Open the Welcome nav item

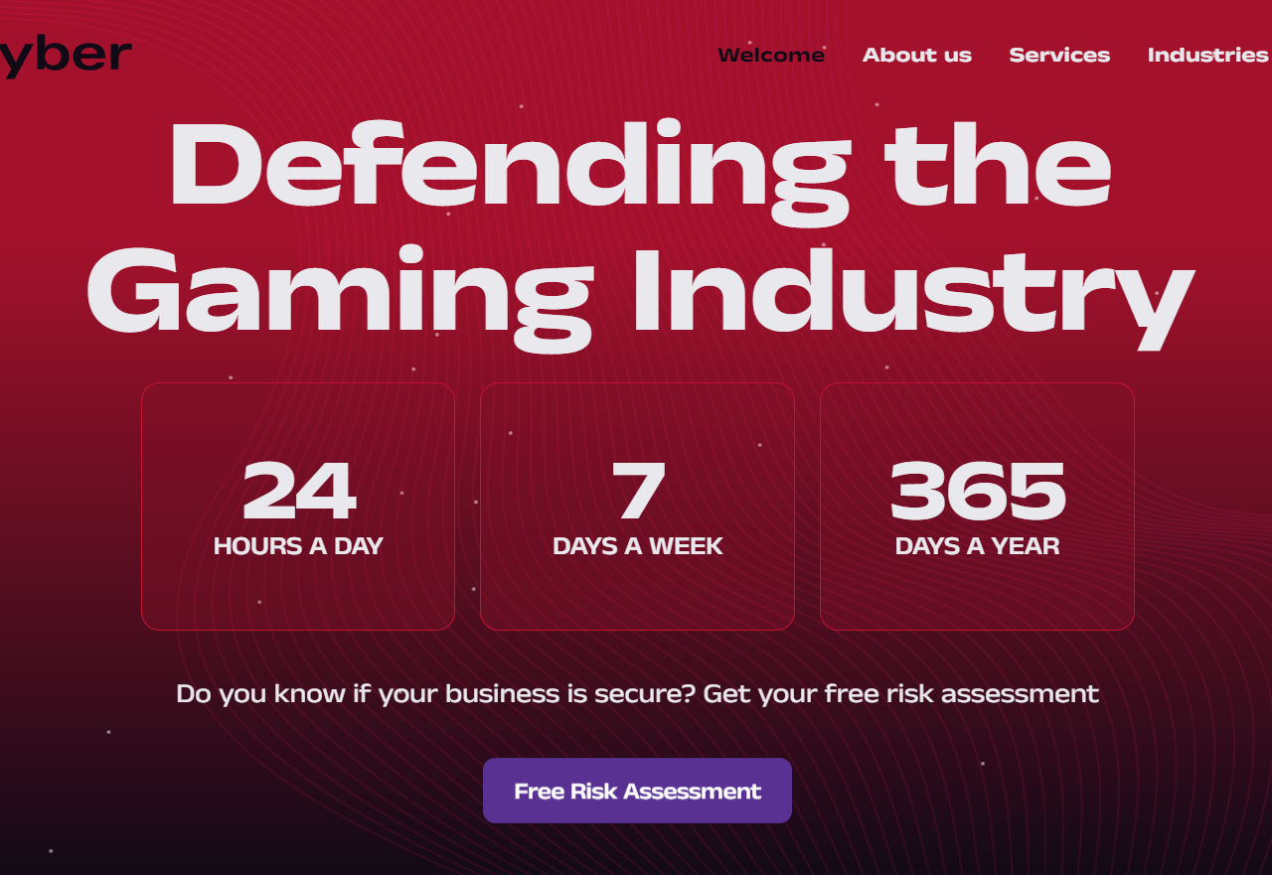(770, 56)
